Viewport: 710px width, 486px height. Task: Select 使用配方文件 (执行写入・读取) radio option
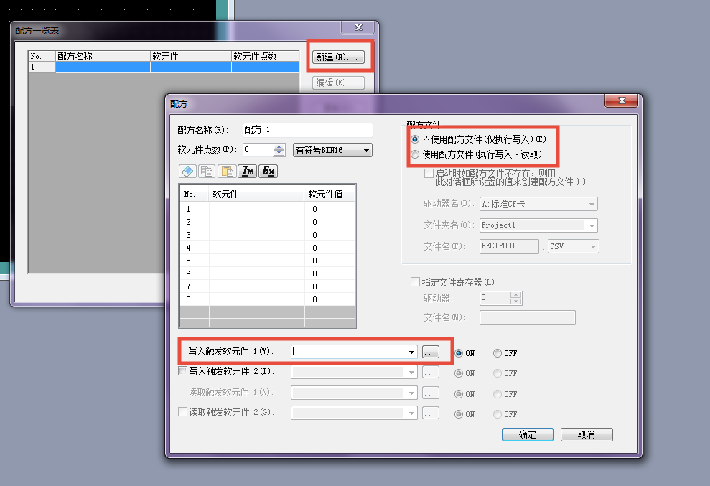click(415, 154)
